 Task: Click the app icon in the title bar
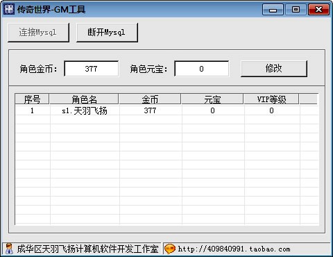tap(9, 10)
